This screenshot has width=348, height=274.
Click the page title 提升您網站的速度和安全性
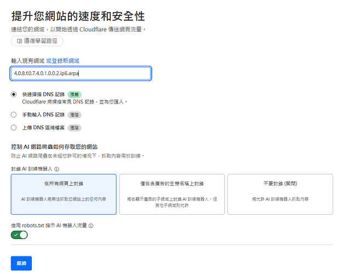pos(78,16)
